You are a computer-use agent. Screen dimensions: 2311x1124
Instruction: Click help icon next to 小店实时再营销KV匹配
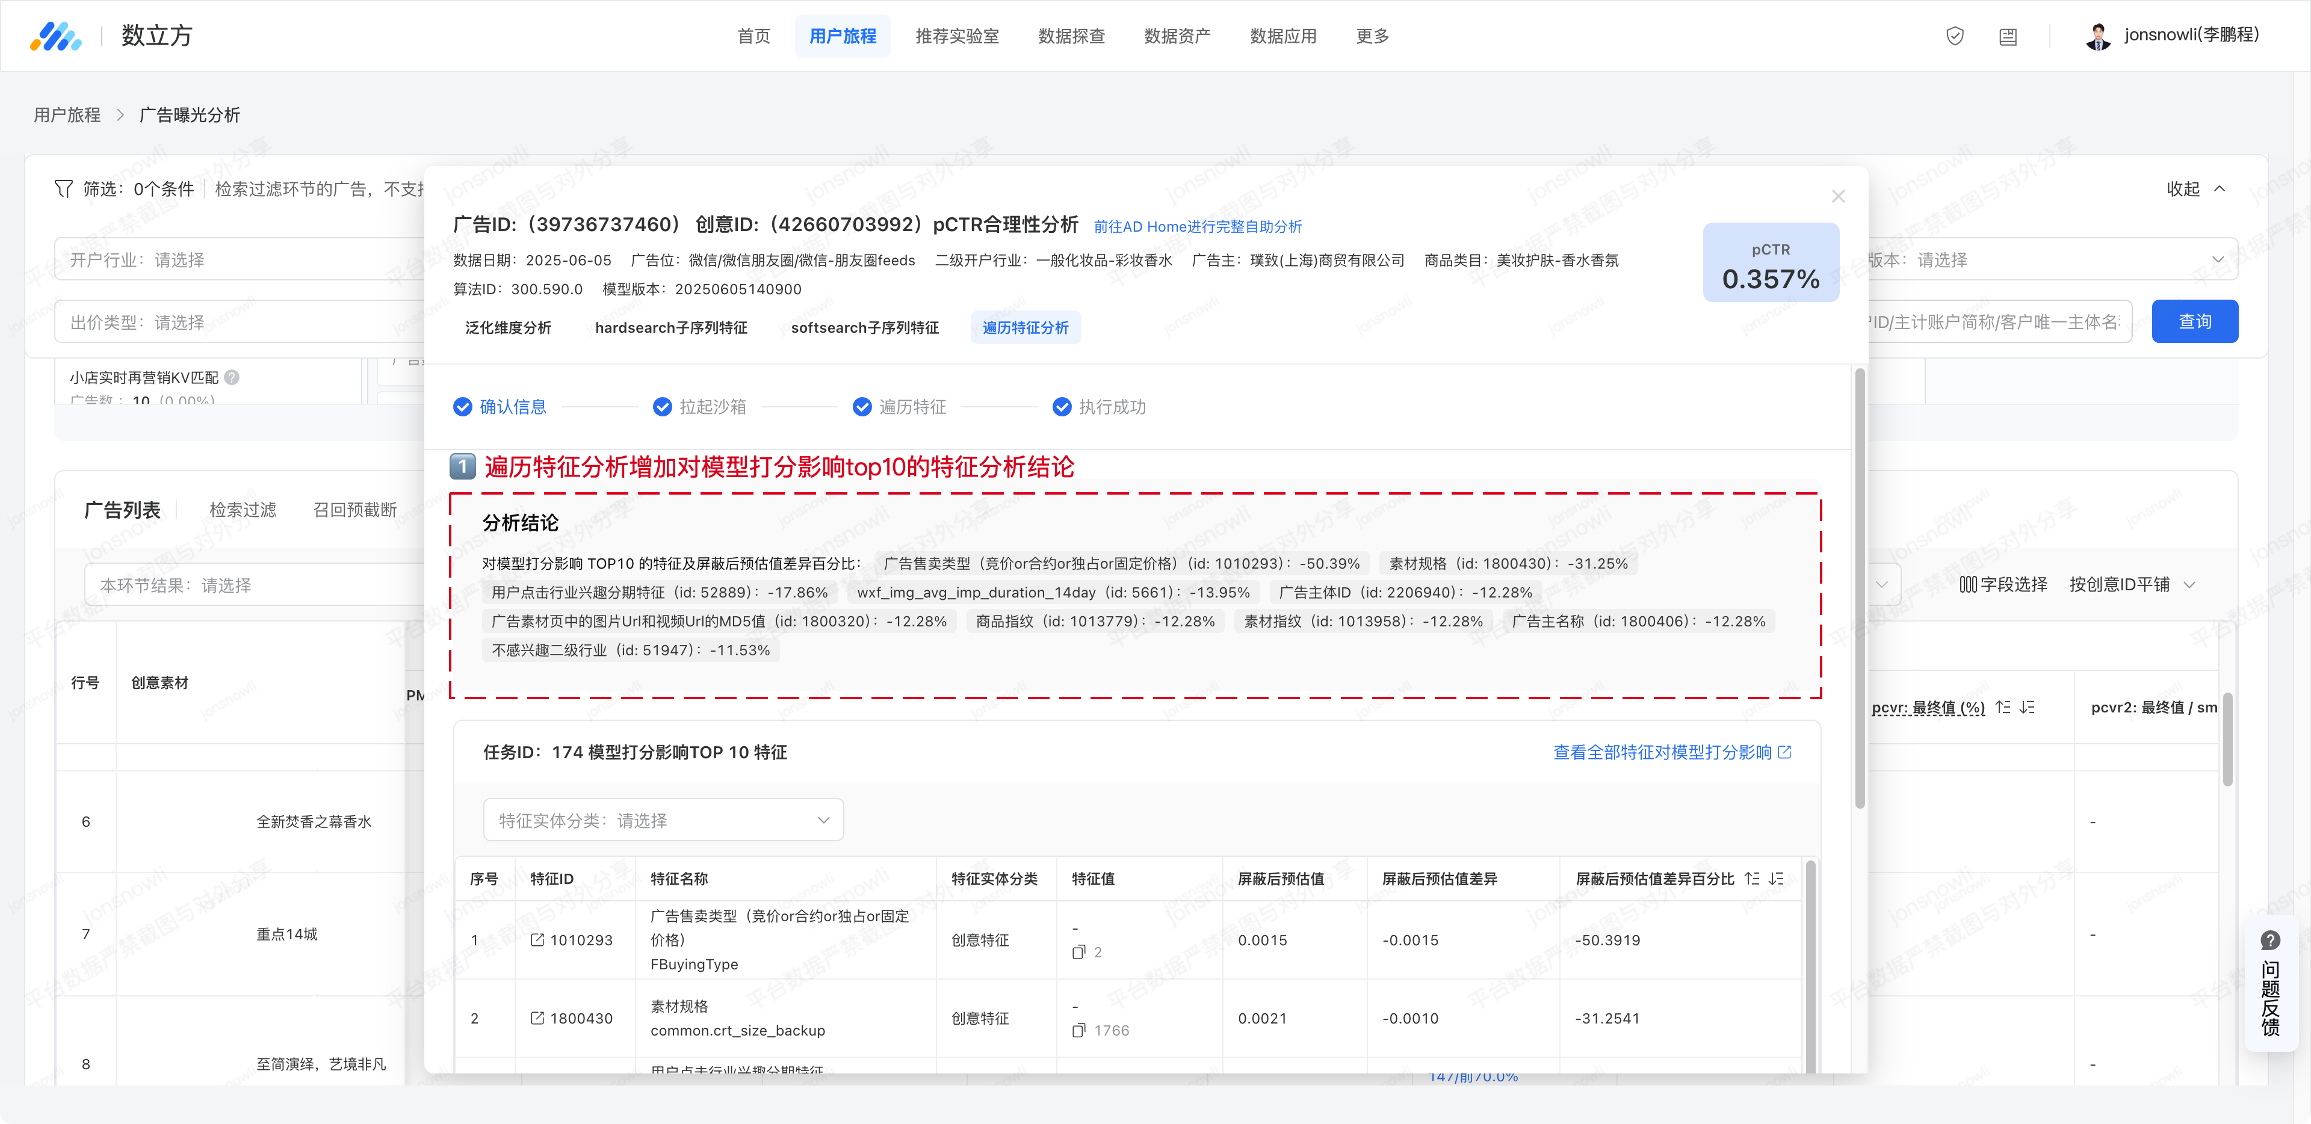pyautogui.click(x=232, y=377)
